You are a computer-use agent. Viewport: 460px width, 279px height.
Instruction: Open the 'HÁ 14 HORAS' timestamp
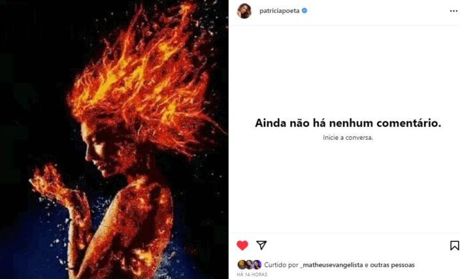tap(252, 275)
